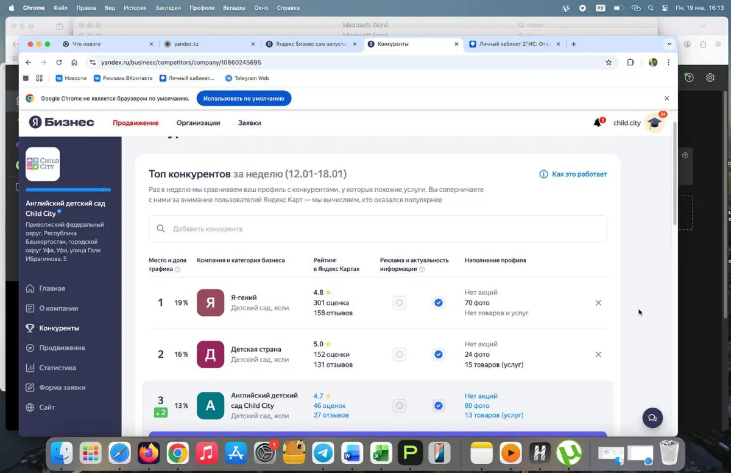Click the Добавить конкурента search field
The height and width of the screenshot is (473, 731).
[378, 229]
